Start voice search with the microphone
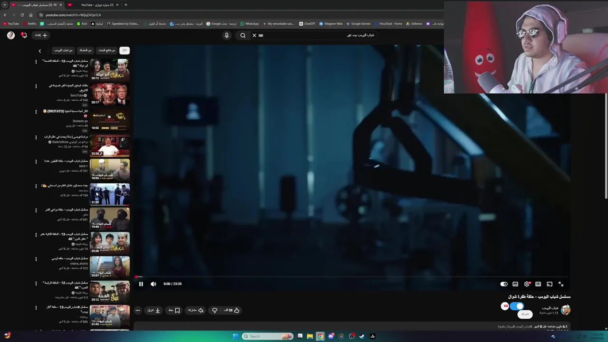 click(227, 35)
